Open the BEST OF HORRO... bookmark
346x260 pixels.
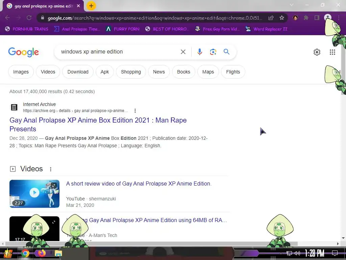pos(167,29)
